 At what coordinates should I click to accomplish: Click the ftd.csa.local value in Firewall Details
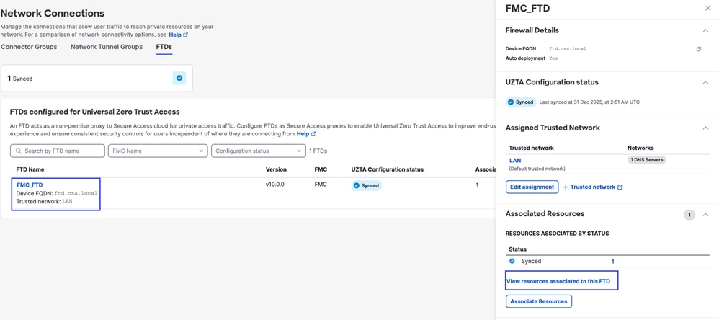click(x=568, y=48)
